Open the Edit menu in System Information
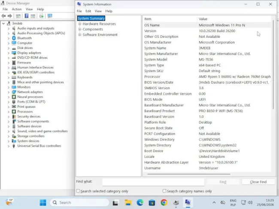 88,11
